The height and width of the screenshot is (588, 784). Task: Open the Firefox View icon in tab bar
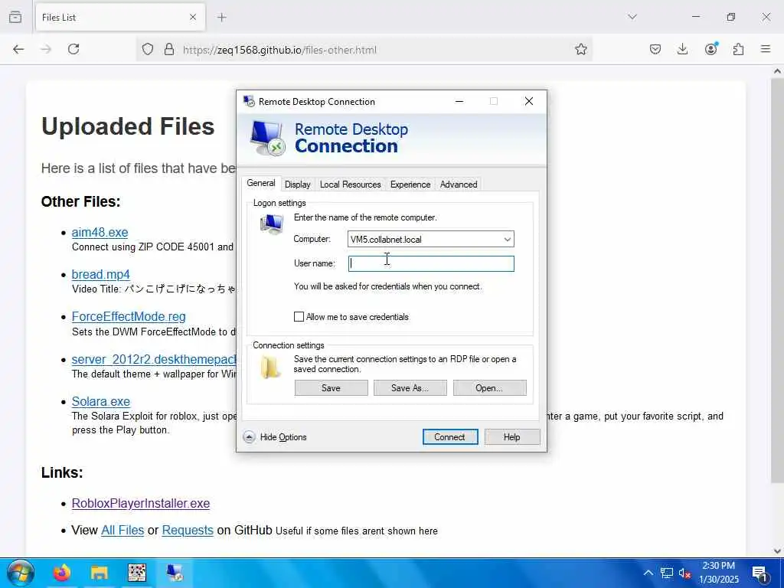point(15,17)
